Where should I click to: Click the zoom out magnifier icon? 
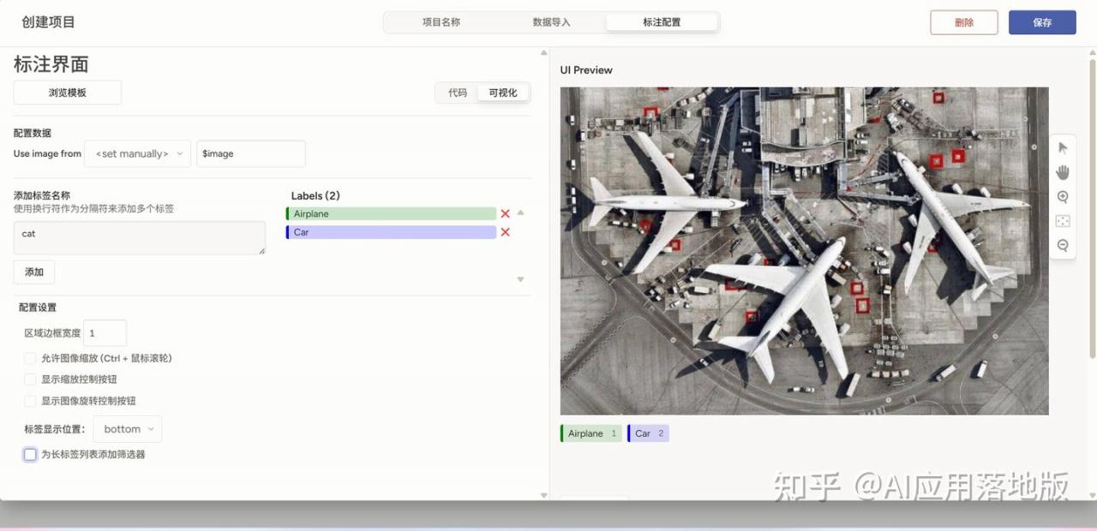pyautogui.click(x=1063, y=245)
